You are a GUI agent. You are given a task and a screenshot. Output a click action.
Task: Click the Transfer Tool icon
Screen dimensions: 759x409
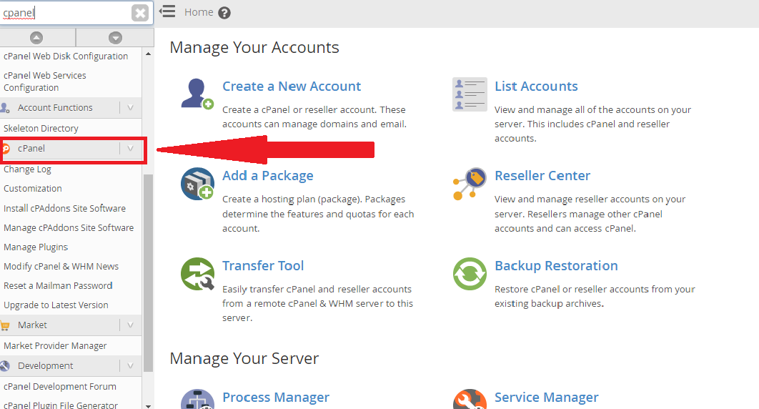197,274
